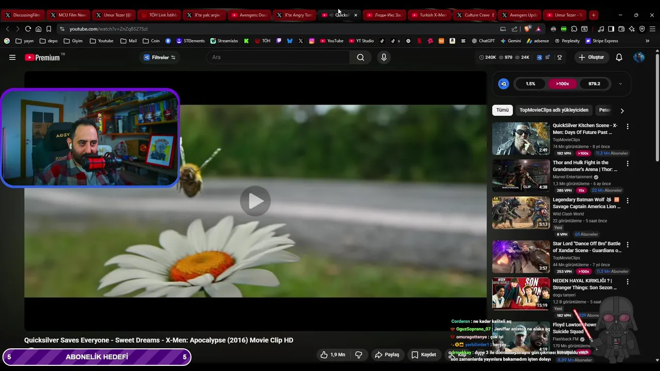The image size is (660, 371).
Task: Switch to DiscussingFilm tab
Action: point(23,15)
